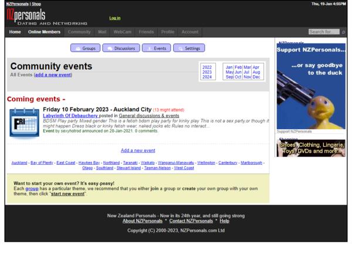Image resolution: width=352 pixels, height=264 pixels.
Task: Click the East Coast region link
Action: point(66,163)
